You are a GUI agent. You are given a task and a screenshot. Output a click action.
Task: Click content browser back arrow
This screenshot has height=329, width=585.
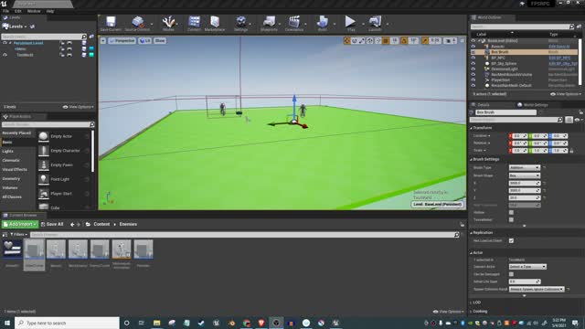point(72,225)
